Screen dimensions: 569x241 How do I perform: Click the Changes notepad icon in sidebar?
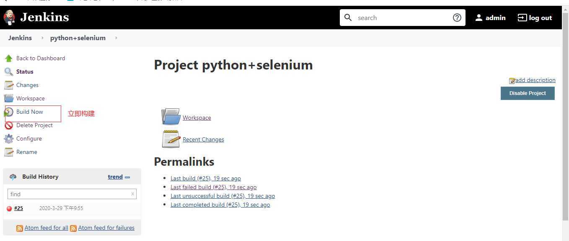8,85
